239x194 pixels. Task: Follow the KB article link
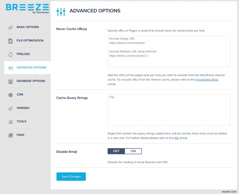pyautogui.click(x=176, y=138)
